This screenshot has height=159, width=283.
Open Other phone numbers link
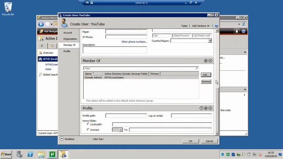tap(134, 42)
